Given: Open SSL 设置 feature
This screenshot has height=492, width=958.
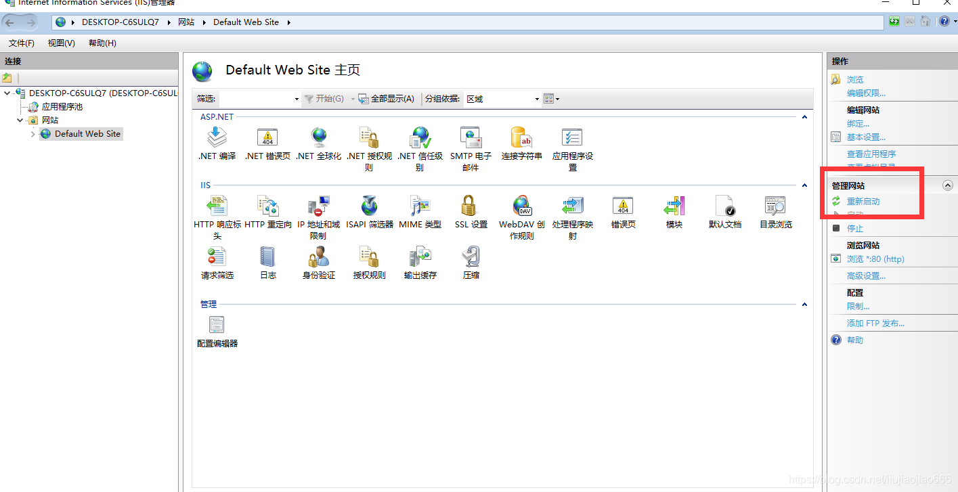Looking at the screenshot, I should tap(471, 212).
